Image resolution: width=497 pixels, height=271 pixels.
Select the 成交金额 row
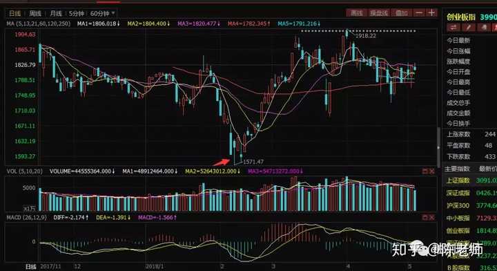click(x=458, y=113)
